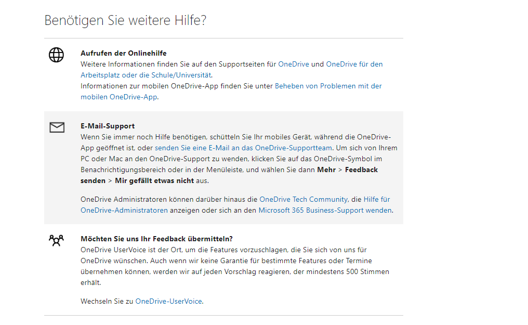Image resolution: width=528 pixels, height=325 pixels.
Task: Click the 'Möchten Sie uns Ihr Feedback übermitteln?' heading
Action: point(156,239)
